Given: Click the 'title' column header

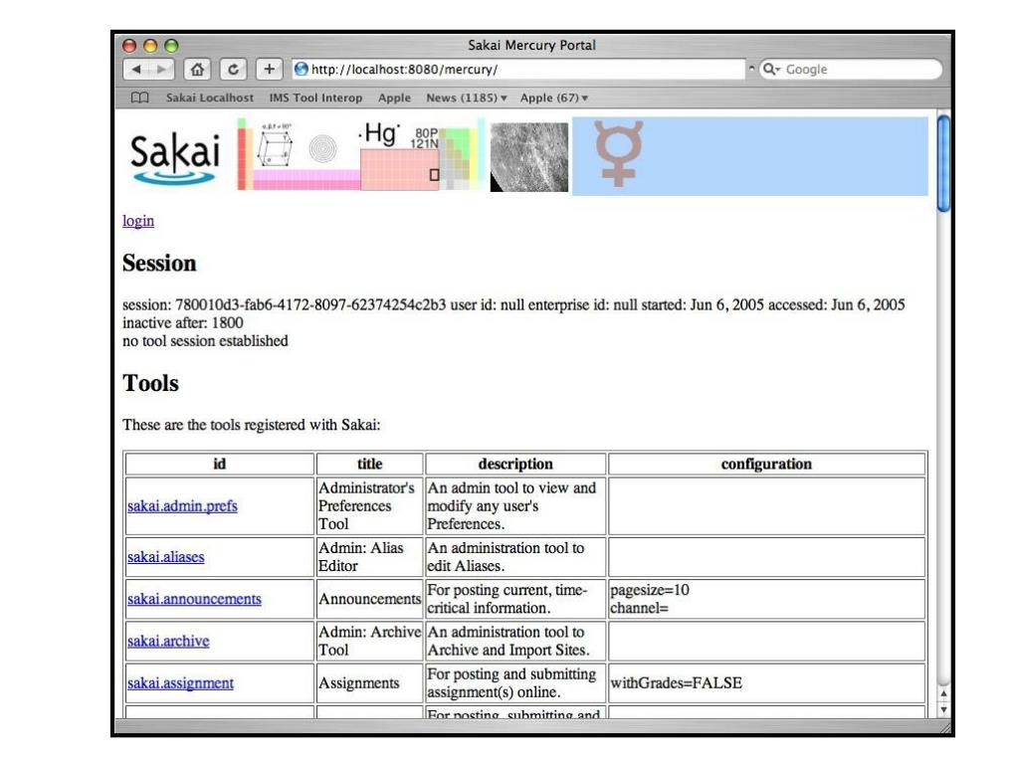Looking at the screenshot, I should click(369, 464).
